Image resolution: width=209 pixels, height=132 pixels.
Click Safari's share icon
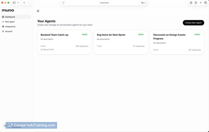[x=196, y=3]
